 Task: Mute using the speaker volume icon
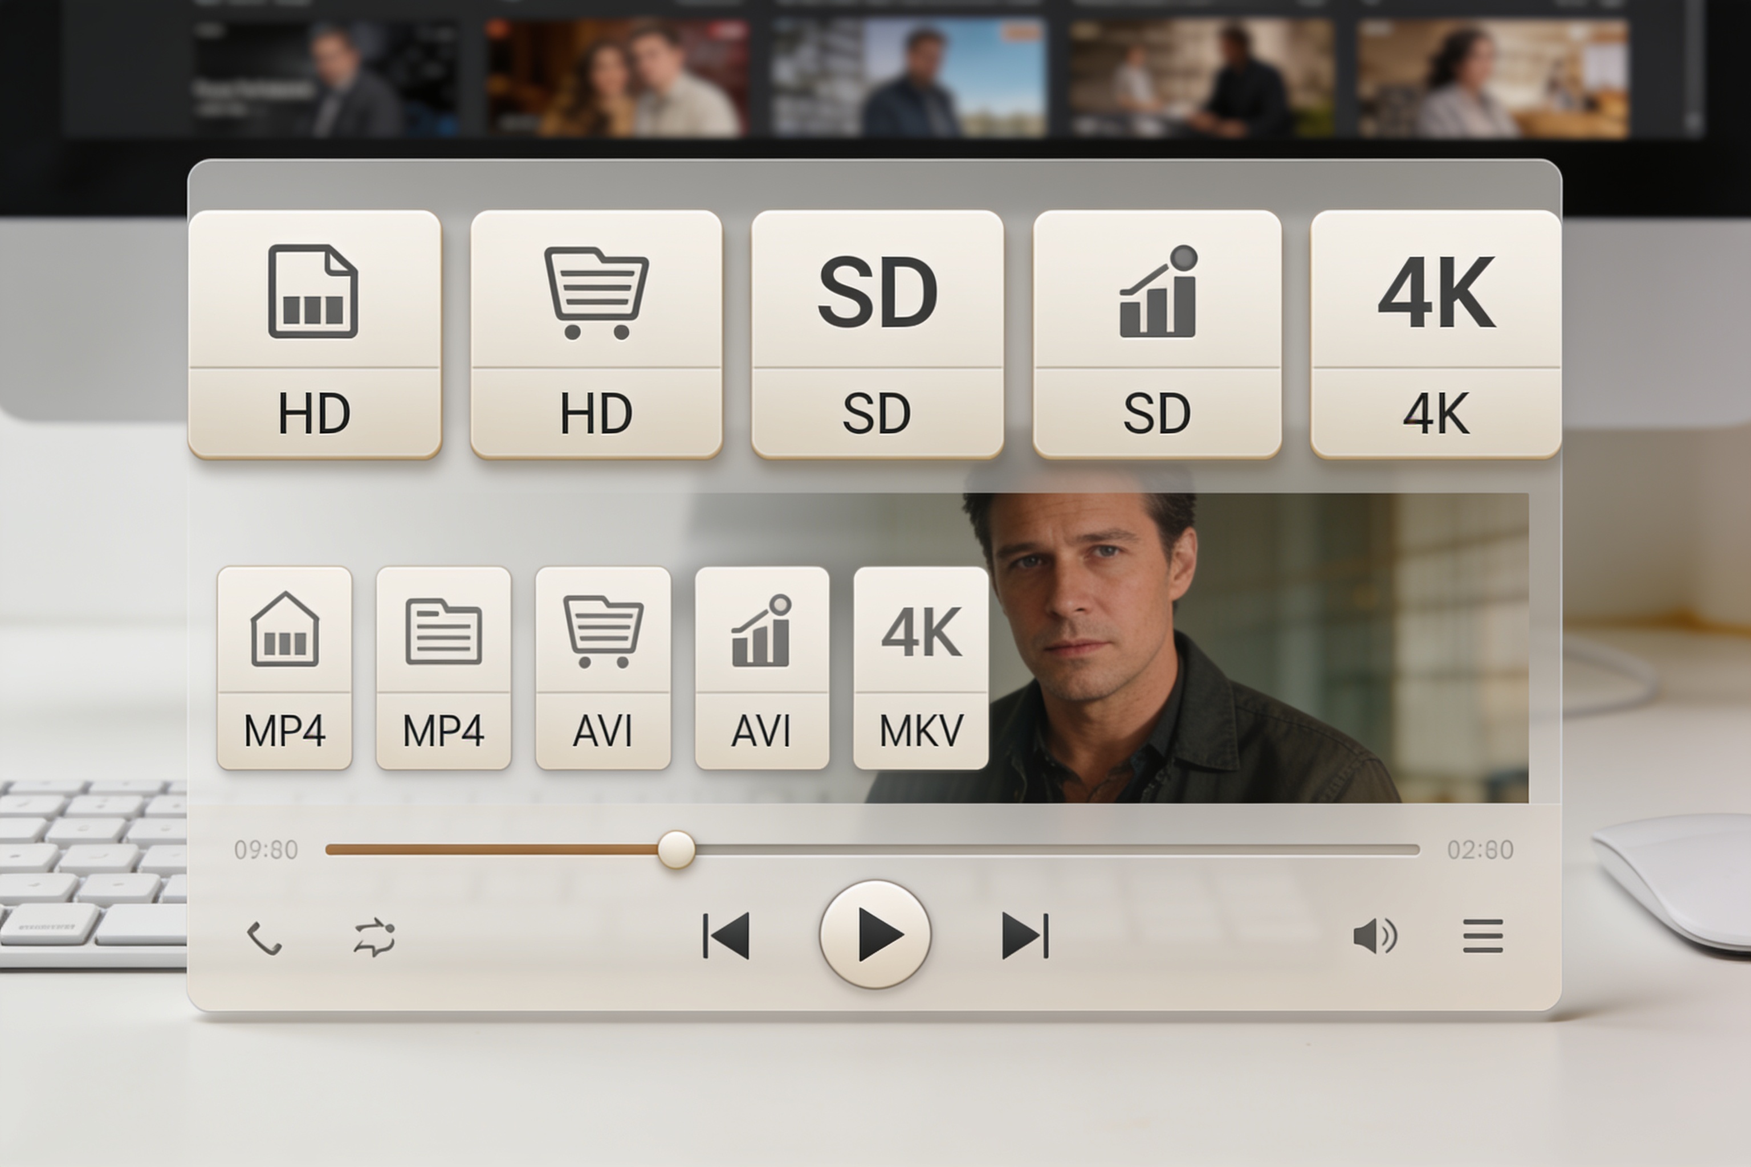(x=1375, y=936)
